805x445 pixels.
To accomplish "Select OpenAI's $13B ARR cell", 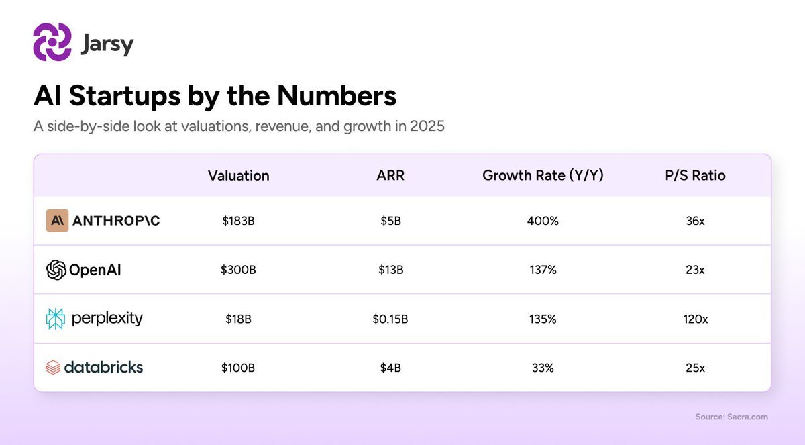I will point(390,270).
